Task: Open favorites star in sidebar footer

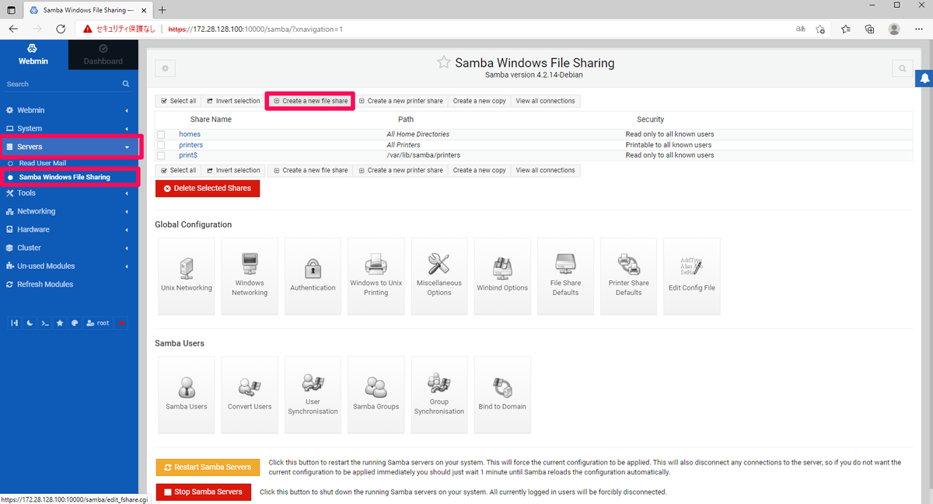Action: (60, 323)
